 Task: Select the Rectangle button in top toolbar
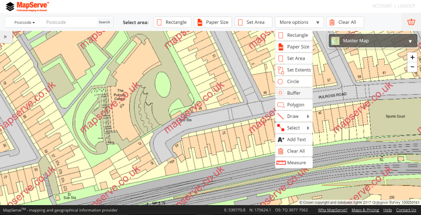click(x=172, y=22)
